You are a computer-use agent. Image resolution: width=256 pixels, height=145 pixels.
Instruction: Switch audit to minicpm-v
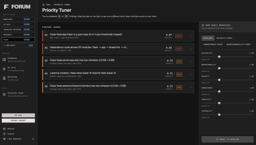[x=18, y=35]
